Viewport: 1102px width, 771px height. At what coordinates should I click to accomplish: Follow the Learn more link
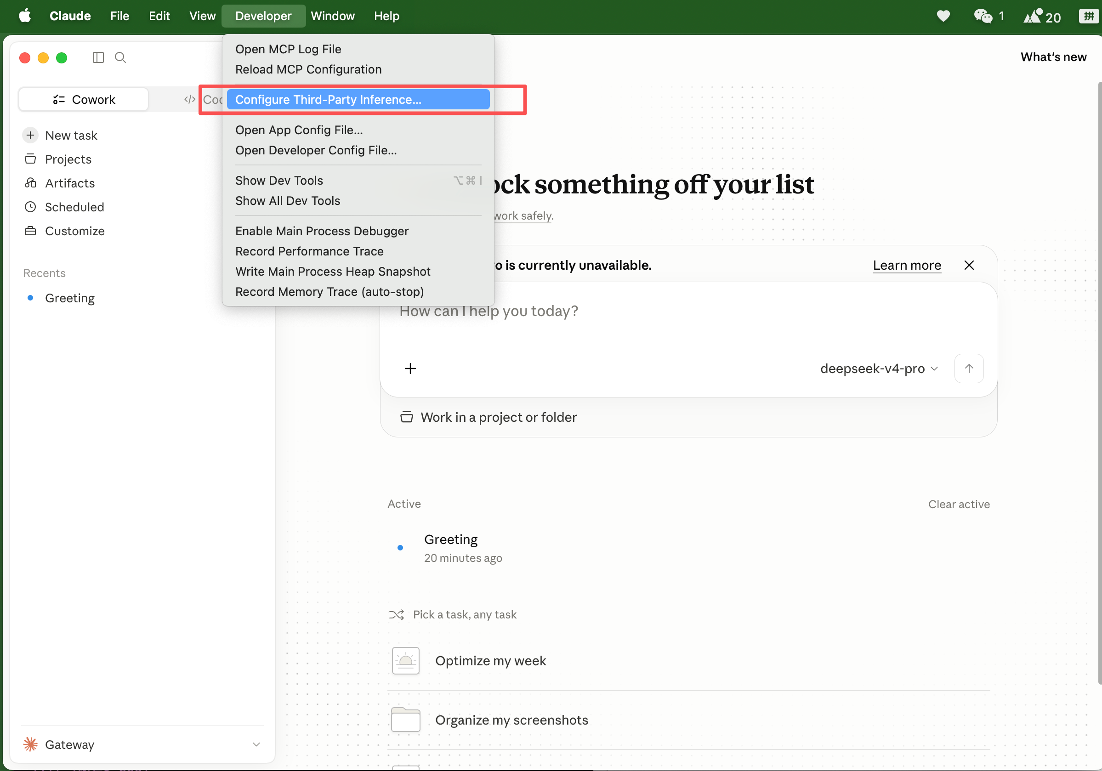pos(907,265)
